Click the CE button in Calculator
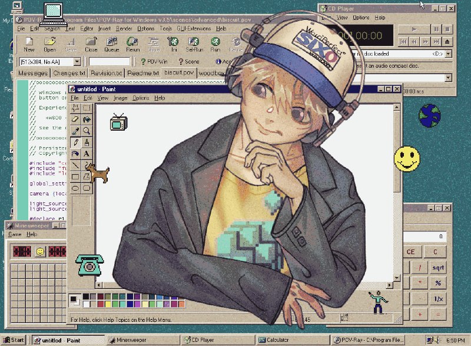Image resolution: width=471 pixels, height=346 pixels. [x=410, y=252]
